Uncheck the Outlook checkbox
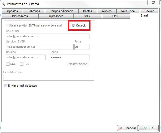The width and height of the screenshot is (161, 133). [x=74, y=26]
